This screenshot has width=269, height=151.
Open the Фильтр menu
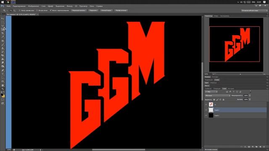pyautogui.click(x=69, y=6)
